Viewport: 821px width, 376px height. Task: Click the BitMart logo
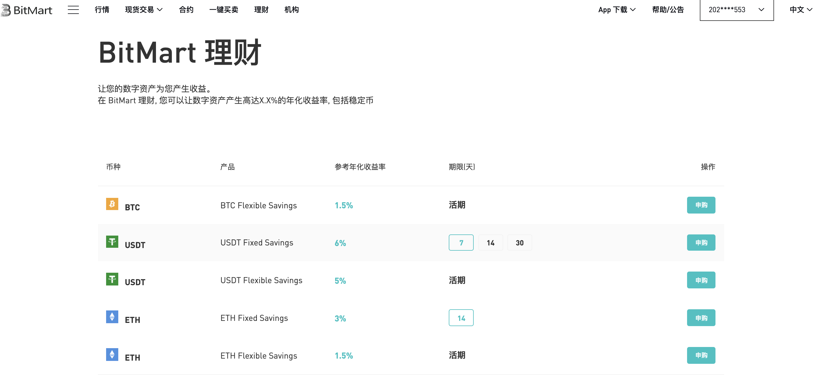26,10
